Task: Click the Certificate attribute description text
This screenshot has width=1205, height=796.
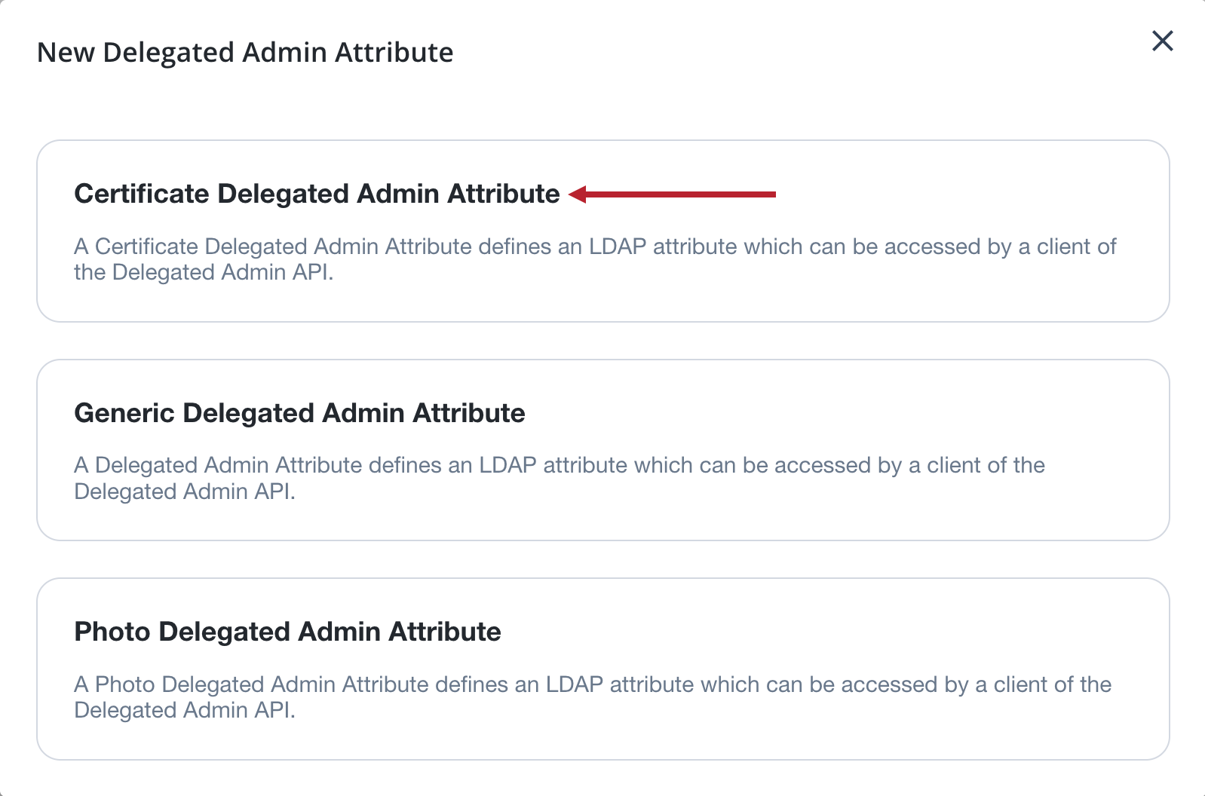Action: (x=595, y=259)
